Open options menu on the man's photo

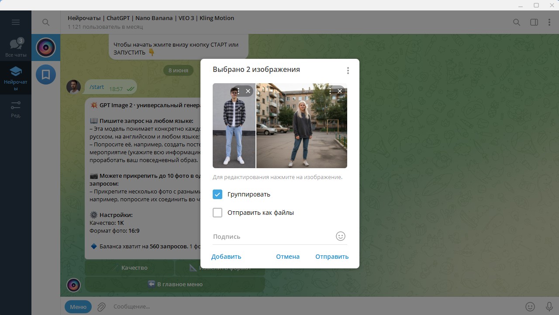[238, 91]
